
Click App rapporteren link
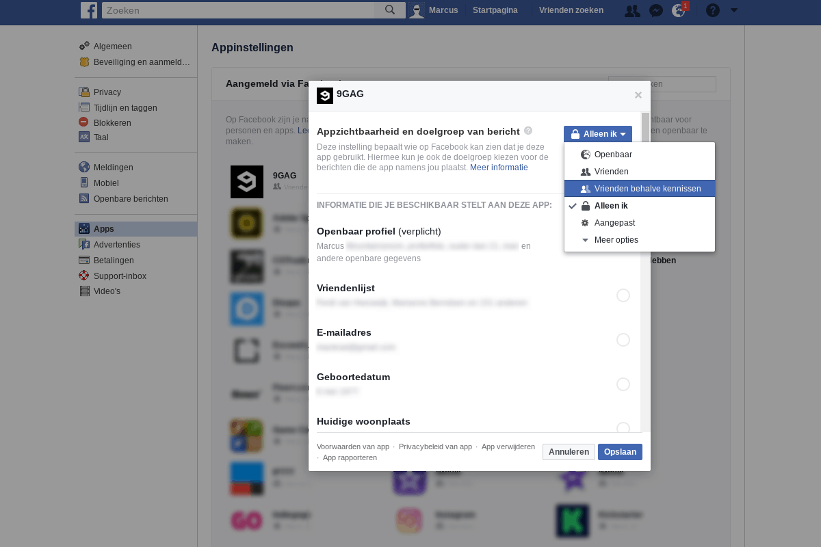click(350, 457)
